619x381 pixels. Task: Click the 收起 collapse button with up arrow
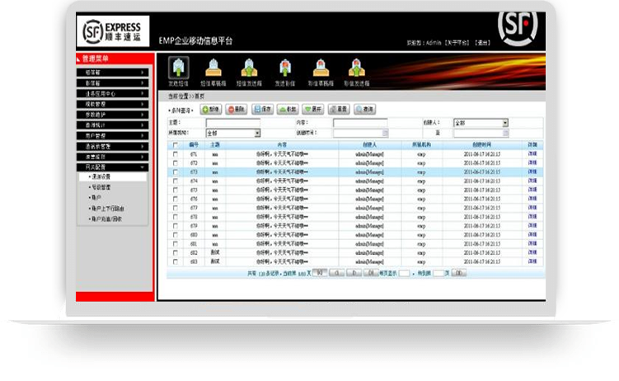click(x=288, y=110)
